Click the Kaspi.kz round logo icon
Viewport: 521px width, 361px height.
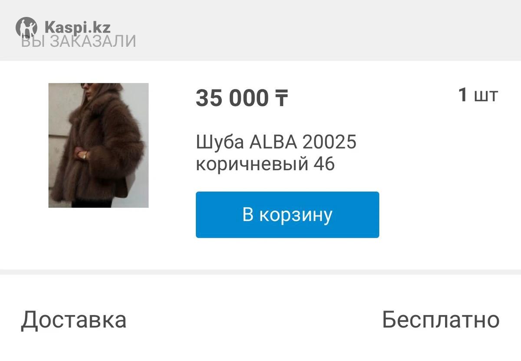coord(26,27)
